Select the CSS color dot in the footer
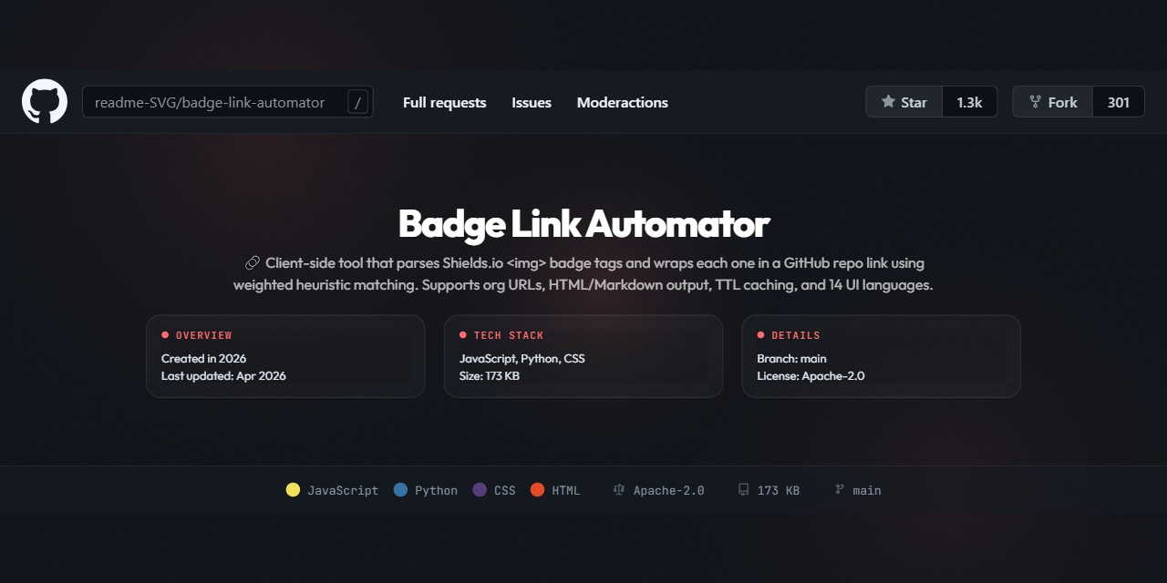The height and width of the screenshot is (583, 1167). click(479, 489)
